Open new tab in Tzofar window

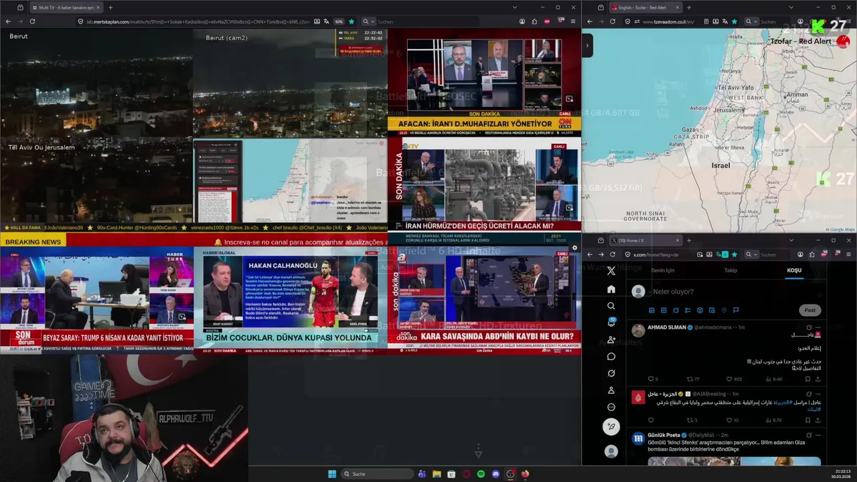coord(689,7)
